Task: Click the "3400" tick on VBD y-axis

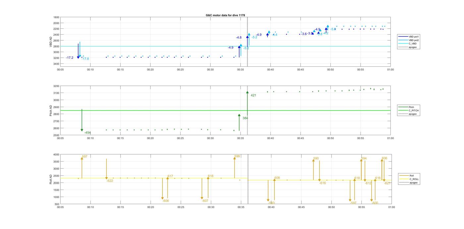Action: [56, 64]
